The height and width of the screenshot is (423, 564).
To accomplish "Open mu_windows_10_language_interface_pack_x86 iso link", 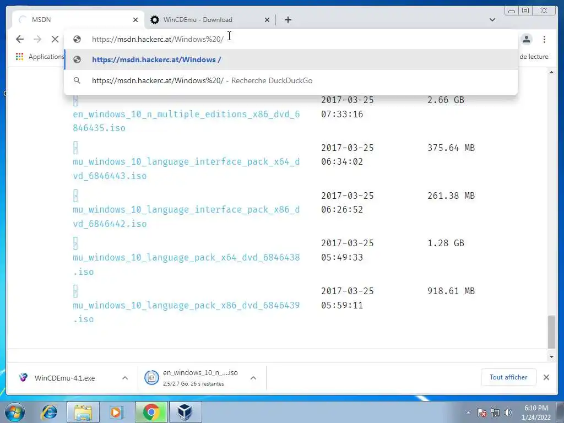I will tap(186, 216).
